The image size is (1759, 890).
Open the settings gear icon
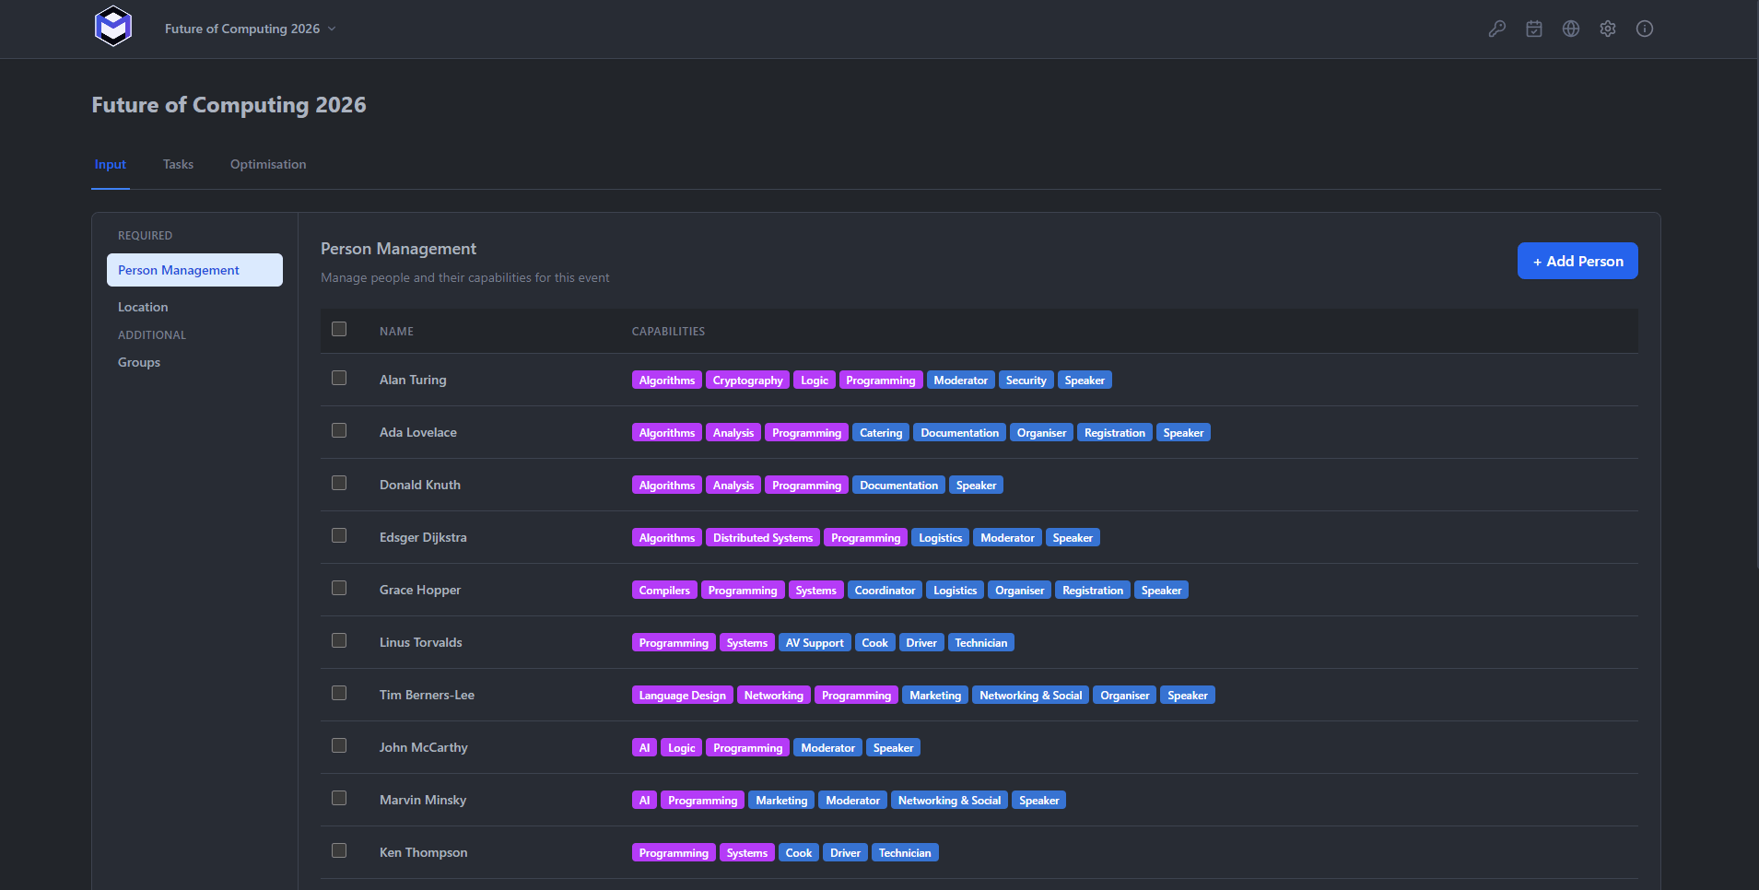click(x=1608, y=29)
